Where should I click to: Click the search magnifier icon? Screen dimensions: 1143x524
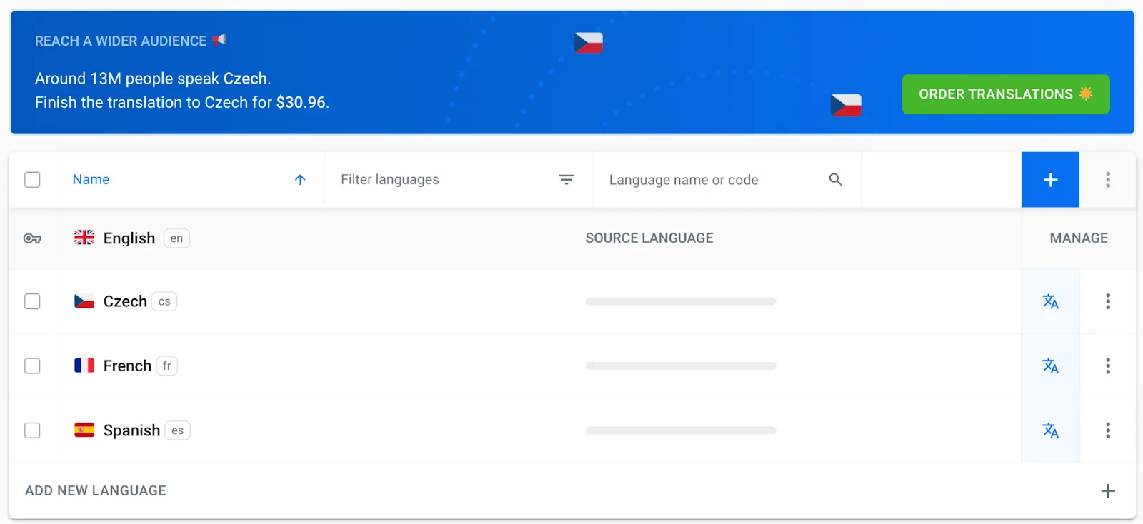pos(835,180)
